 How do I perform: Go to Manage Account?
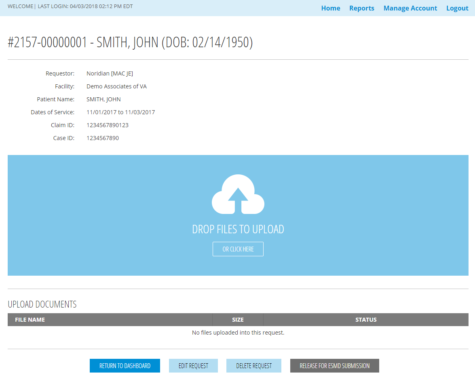pos(410,8)
